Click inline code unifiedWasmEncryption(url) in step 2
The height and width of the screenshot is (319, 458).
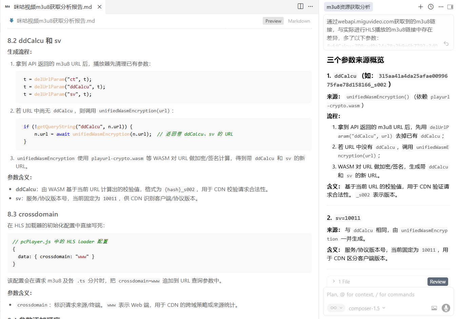pos(134,111)
